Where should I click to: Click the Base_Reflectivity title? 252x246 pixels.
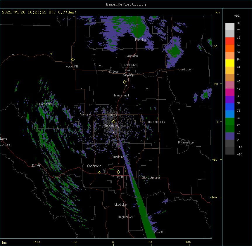coord(126,4)
